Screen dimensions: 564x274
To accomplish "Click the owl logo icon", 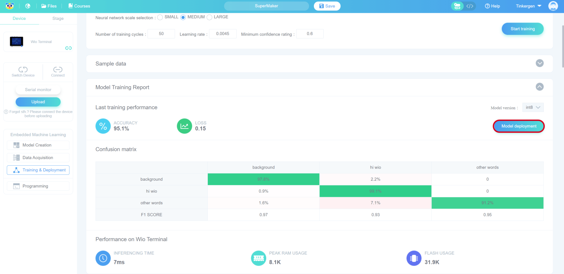I will 10,6.
